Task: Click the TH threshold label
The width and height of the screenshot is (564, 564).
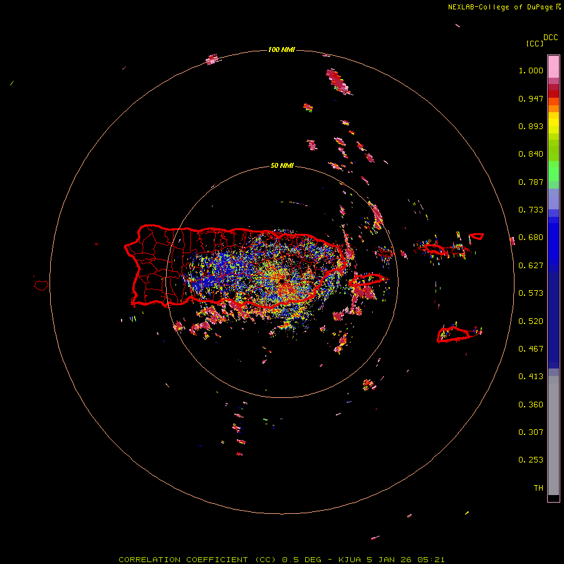Action: click(x=538, y=488)
